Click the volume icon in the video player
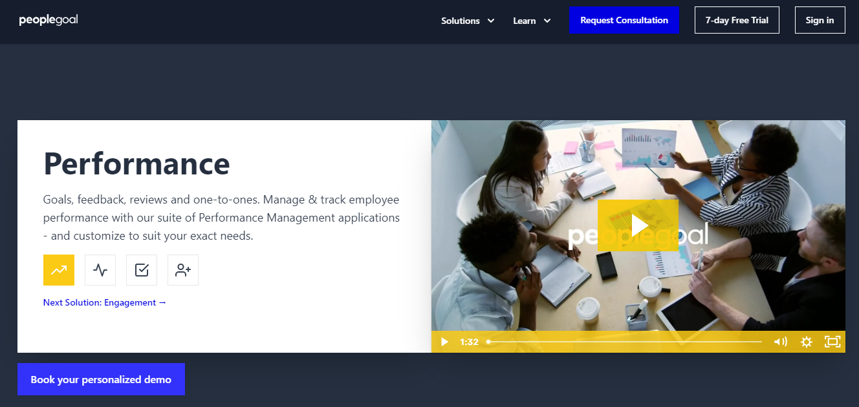The width and height of the screenshot is (859, 407). (x=779, y=342)
